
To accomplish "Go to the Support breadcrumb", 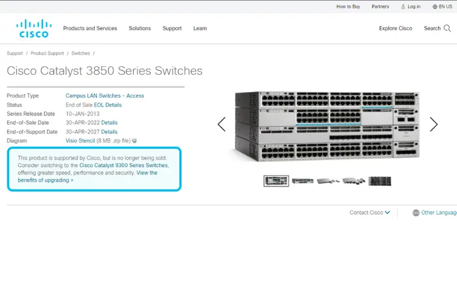I will (15, 53).
